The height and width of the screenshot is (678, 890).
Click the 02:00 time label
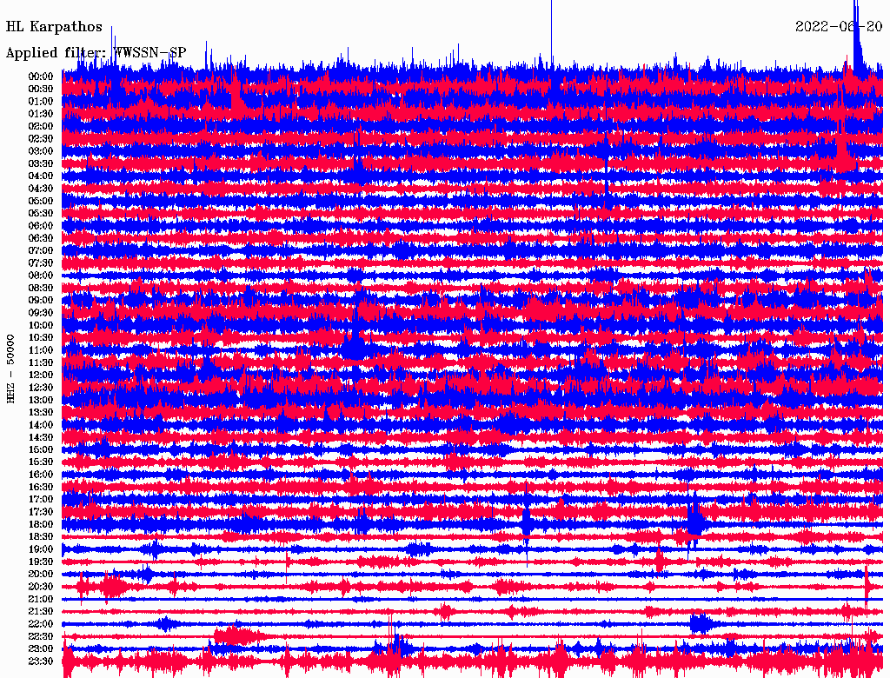[x=41, y=127]
